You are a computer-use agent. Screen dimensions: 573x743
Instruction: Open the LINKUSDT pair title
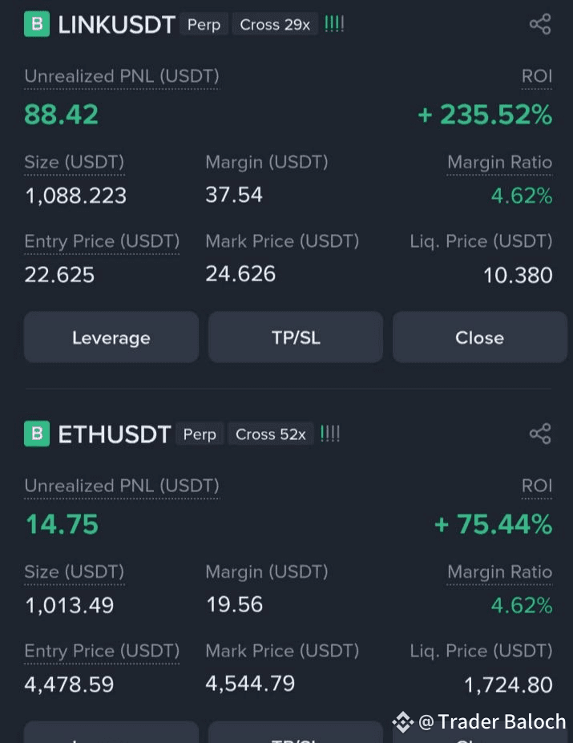click(x=116, y=25)
